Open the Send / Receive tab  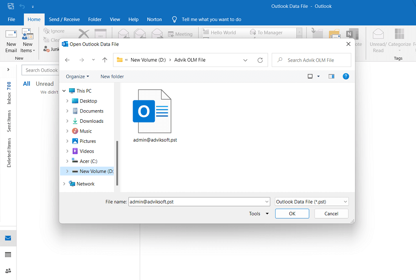click(x=64, y=19)
